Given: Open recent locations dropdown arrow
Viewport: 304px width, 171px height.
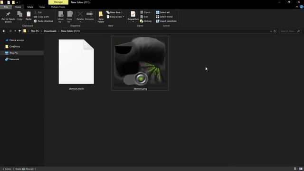Looking at the screenshot, I should click(15, 31).
